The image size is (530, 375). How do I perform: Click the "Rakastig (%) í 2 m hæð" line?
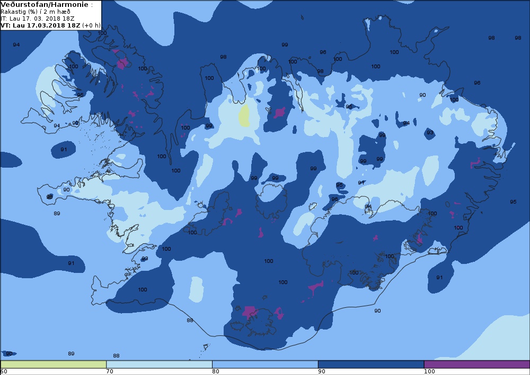point(36,12)
